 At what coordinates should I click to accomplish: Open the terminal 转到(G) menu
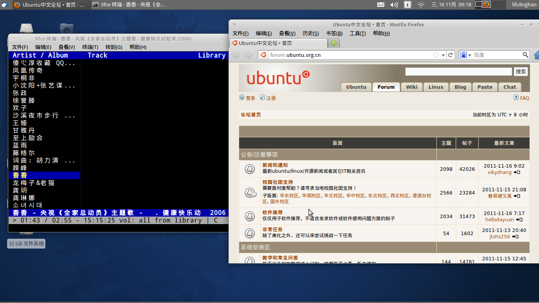114,47
